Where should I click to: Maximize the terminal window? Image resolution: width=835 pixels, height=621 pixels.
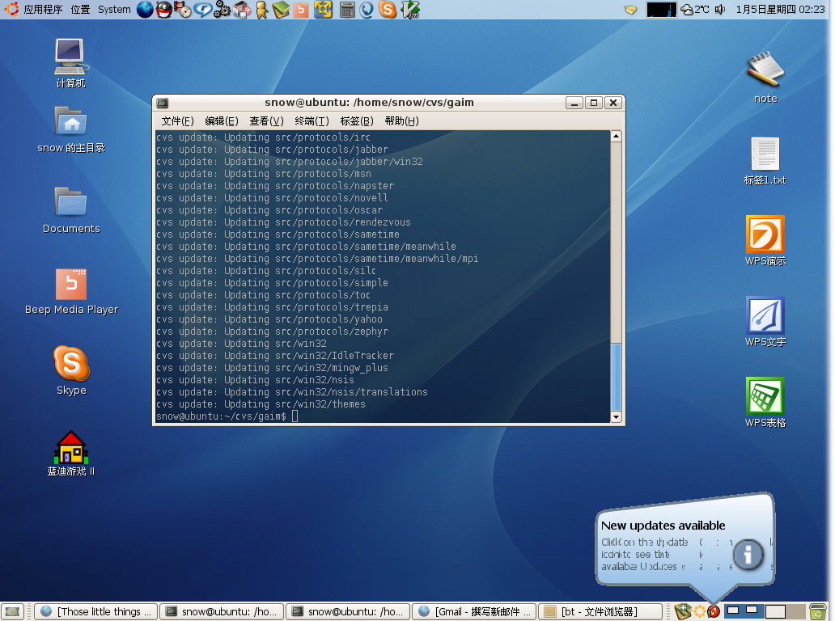point(594,103)
